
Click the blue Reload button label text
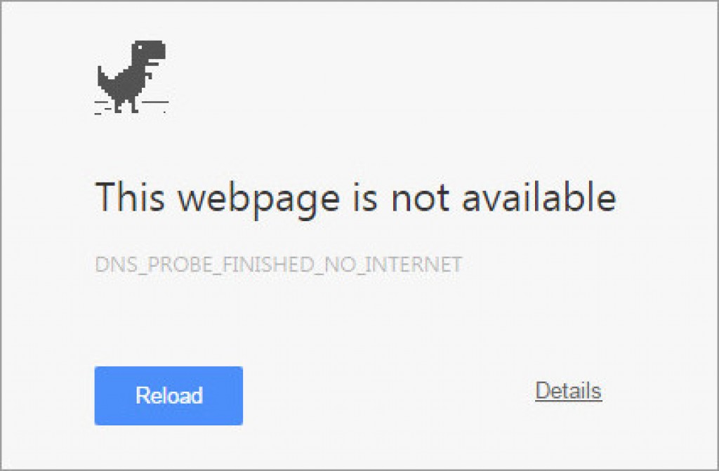pos(169,396)
